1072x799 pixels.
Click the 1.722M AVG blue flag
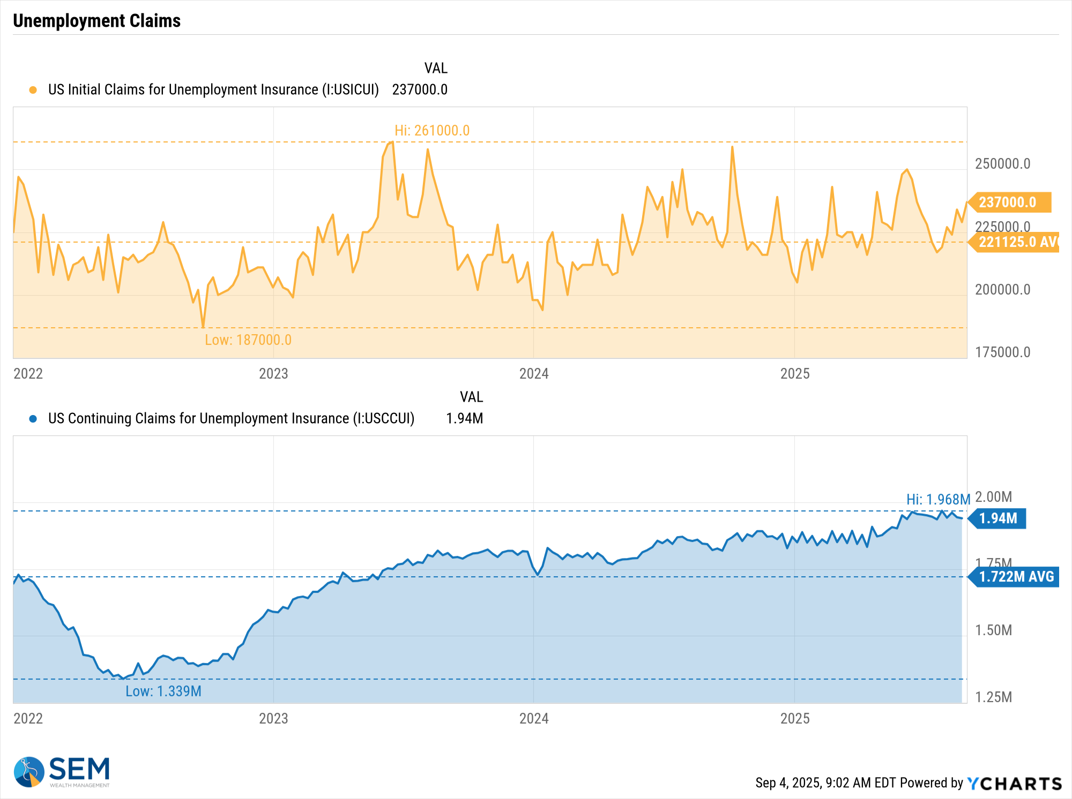point(1015,577)
